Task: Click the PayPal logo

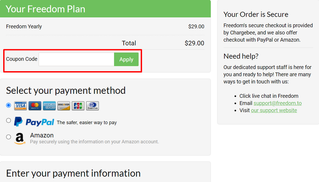Action: tap(34, 122)
